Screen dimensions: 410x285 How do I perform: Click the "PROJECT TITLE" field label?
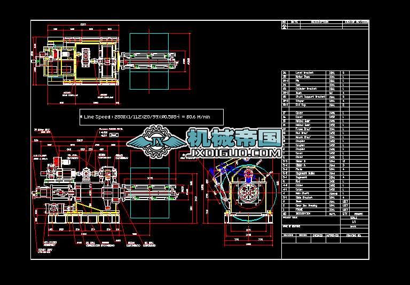290,218
